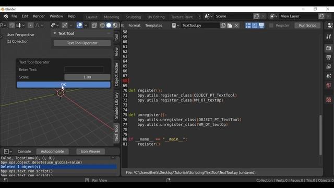Click the text editor vertical scrollbar
Image resolution: width=334 pixels, height=188 pixels.
(320, 135)
